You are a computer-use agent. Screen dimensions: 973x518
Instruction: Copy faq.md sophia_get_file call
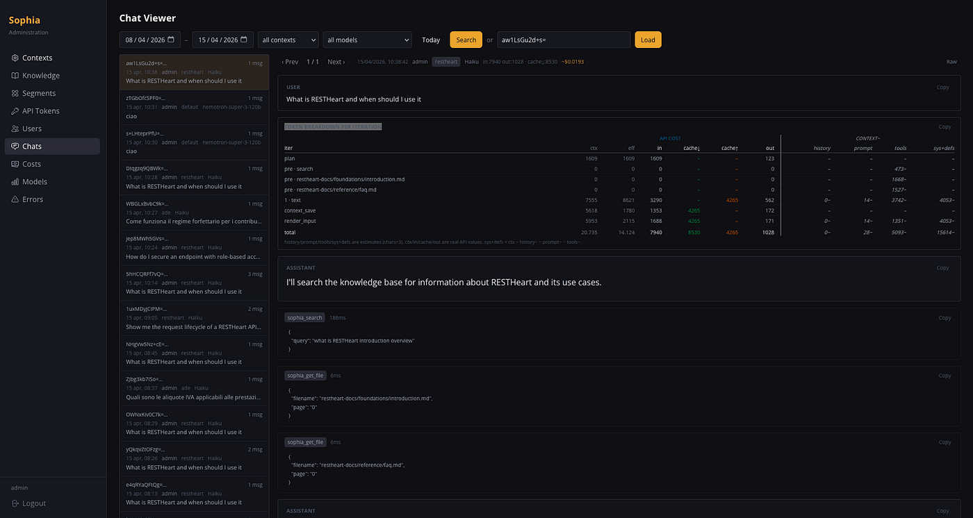click(x=945, y=442)
